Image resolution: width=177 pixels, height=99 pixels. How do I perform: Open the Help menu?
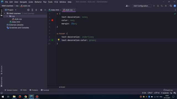[69, 2]
